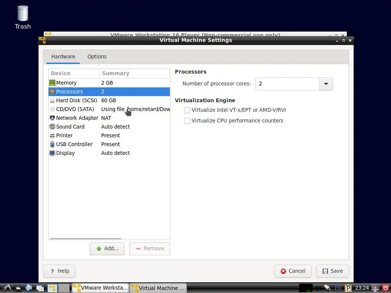Screen dimensions: 391x293
Task: Click the Printer 'Present' summary
Action: point(110,135)
